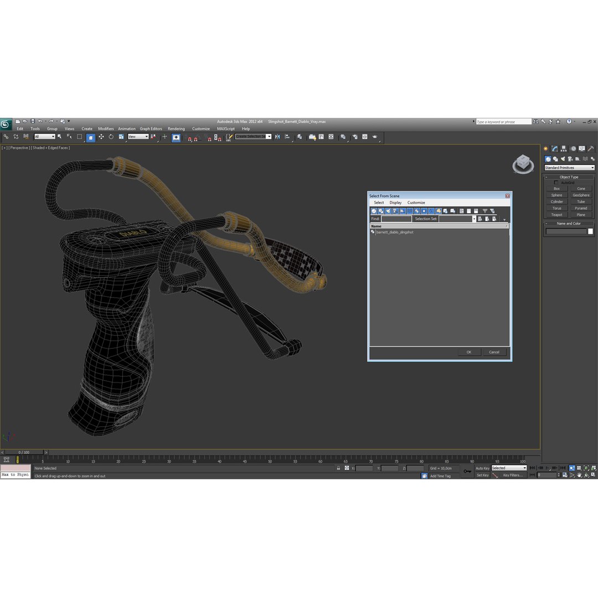Open the key mode 'Selected' dropdown
This screenshot has height=598, width=598.
[509, 468]
